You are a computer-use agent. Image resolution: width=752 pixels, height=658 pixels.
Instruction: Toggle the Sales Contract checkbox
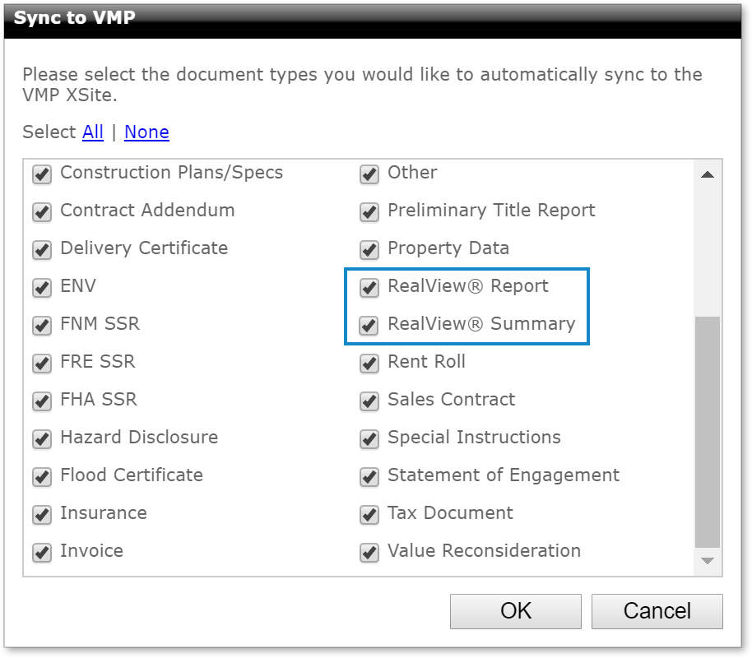369,401
